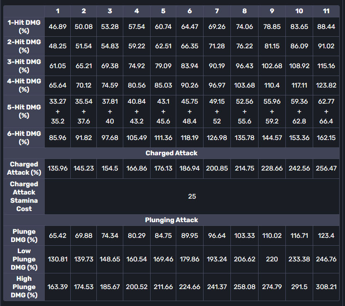
Task: Click the stamina cost value 25
Action: click(x=192, y=197)
